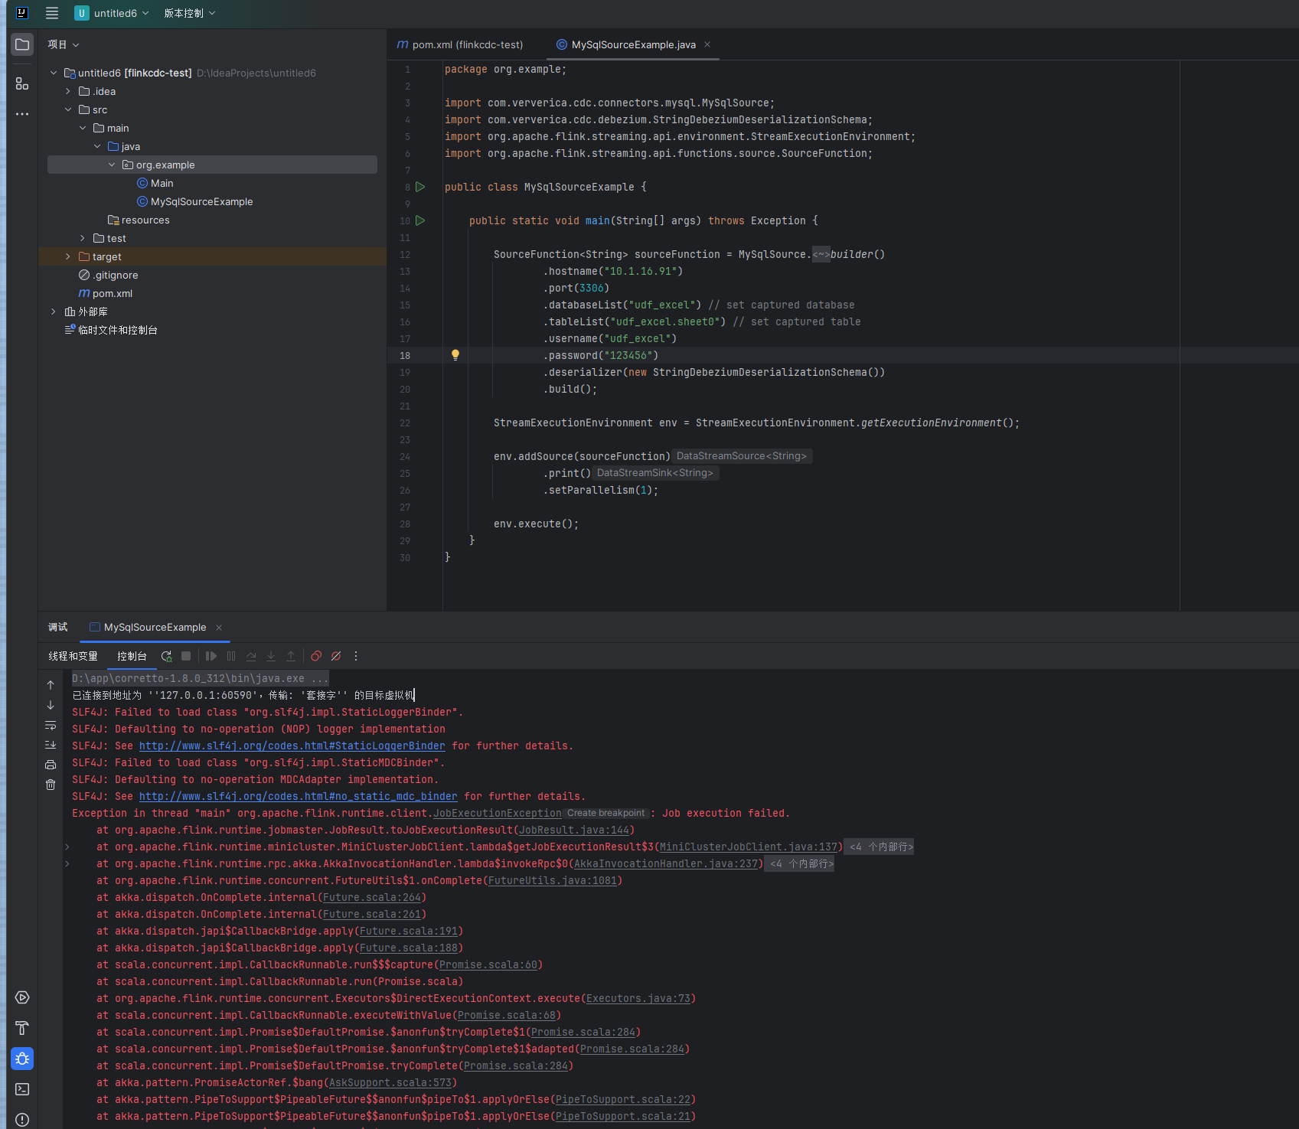Open the Problems tool window icon
This screenshot has height=1129, width=1299.
pyautogui.click(x=22, y=1120)
